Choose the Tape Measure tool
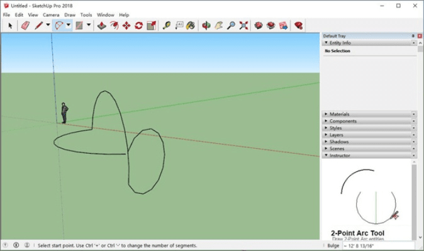 point(167,26)
